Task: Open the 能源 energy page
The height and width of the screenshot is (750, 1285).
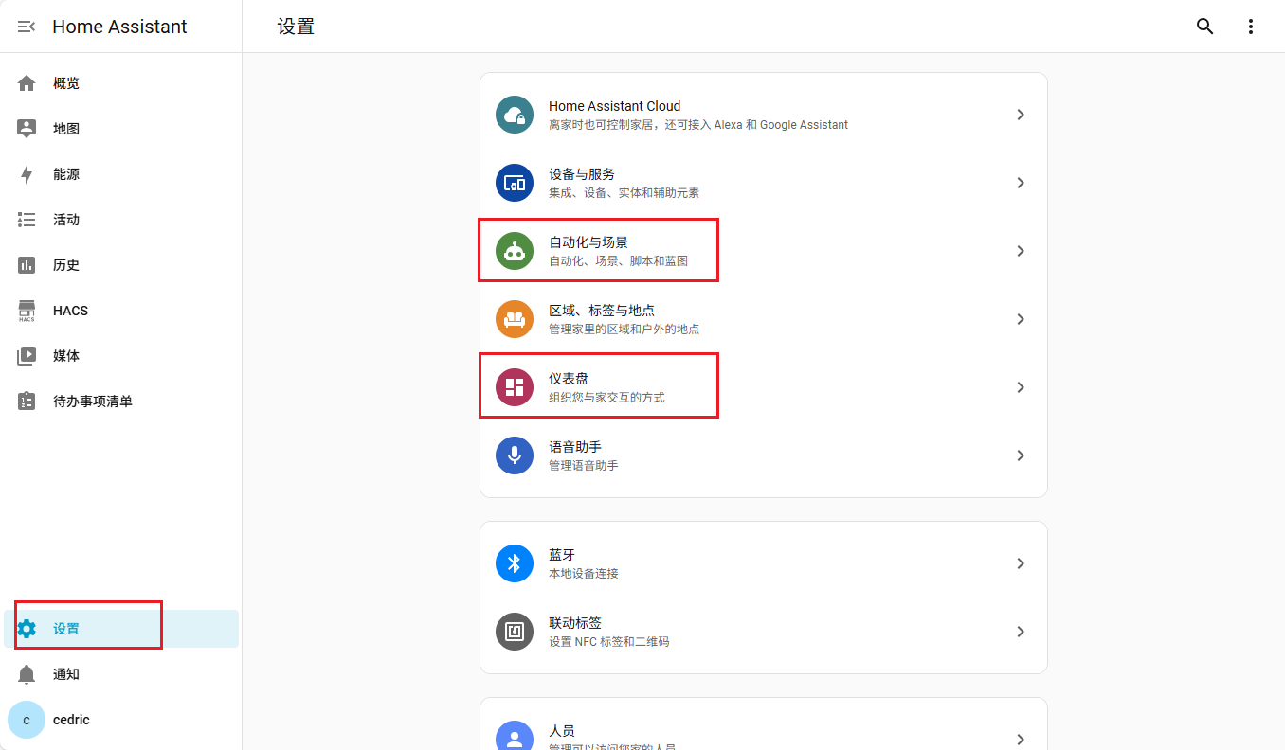Action: (x=66, y=174)
